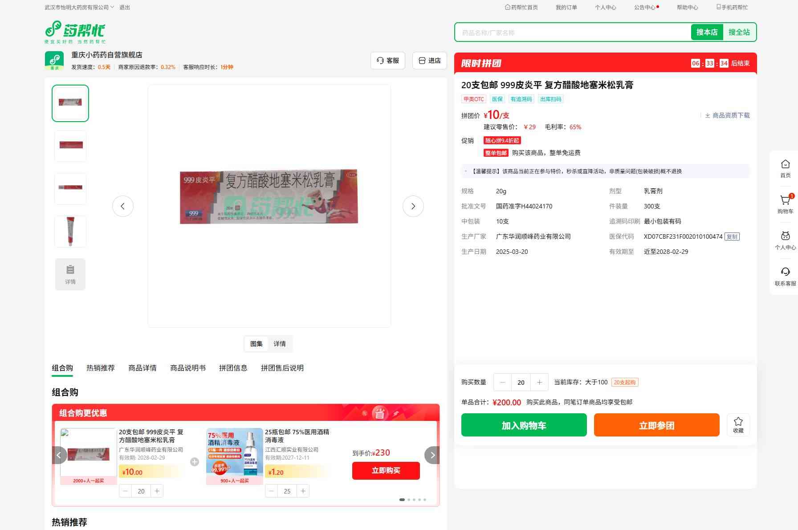Click the orange 立即参团 button
Image resolution: width=798 pixels, height=530 pixels.
tap(656, 425)
